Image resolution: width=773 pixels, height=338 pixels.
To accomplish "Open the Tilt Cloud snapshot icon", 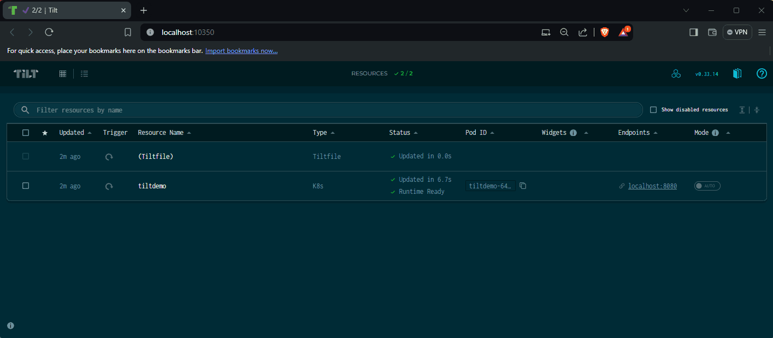I will point(676,74).
